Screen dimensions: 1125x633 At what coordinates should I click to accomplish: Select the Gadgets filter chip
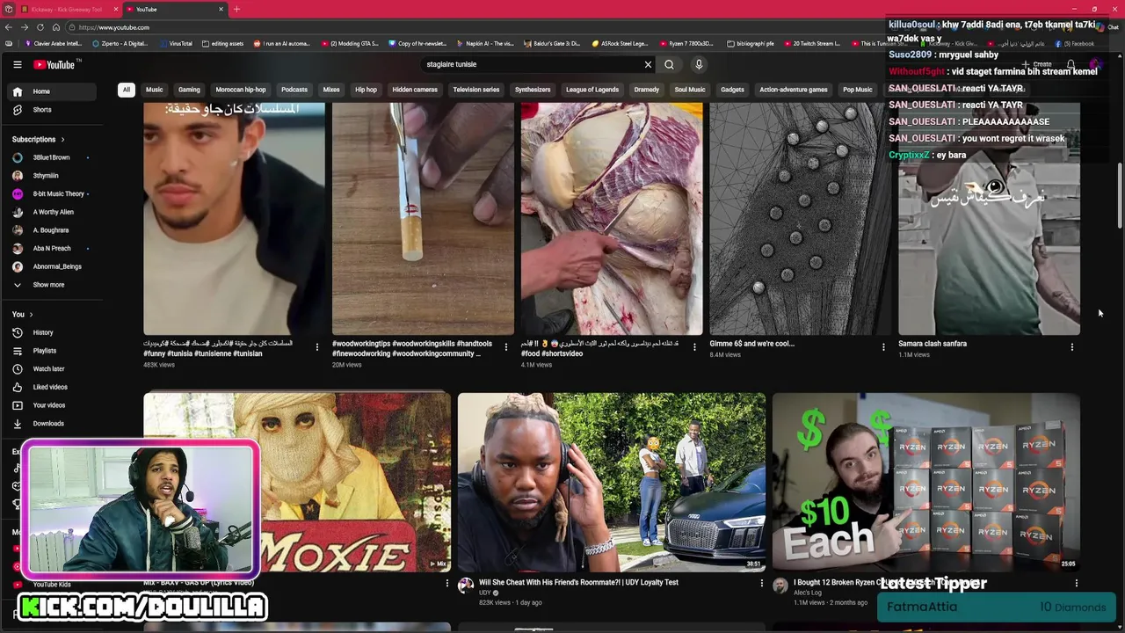click(732, 90)
